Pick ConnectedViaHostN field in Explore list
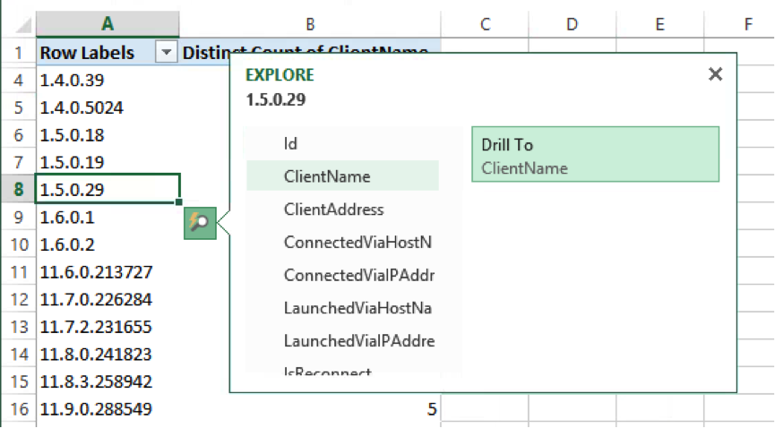Image resolution: width=775 pixels, height=428 pixels. (357, 242)
